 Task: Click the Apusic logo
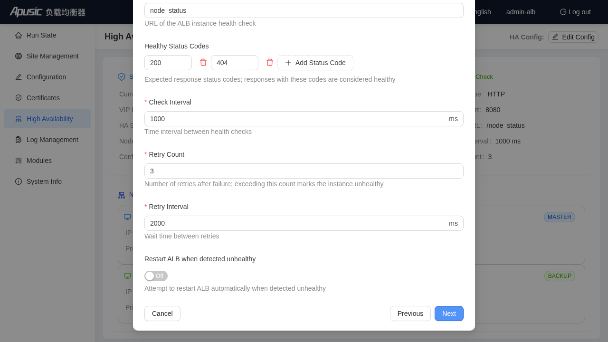tap(47, 12)
